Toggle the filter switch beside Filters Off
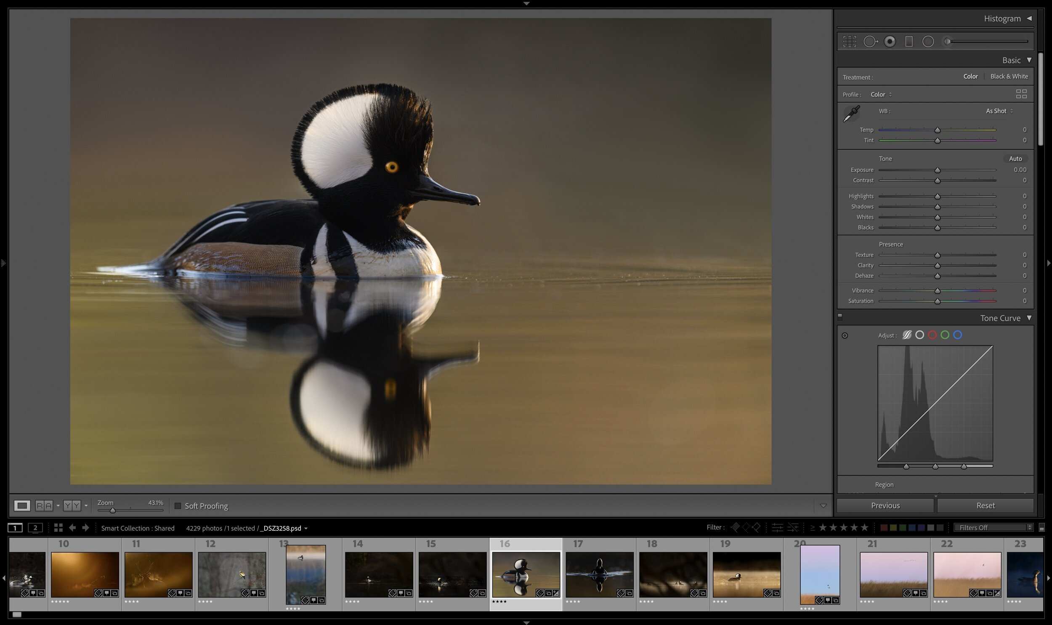Viewport: 1052px width, 625px height. coord(1042,527)
